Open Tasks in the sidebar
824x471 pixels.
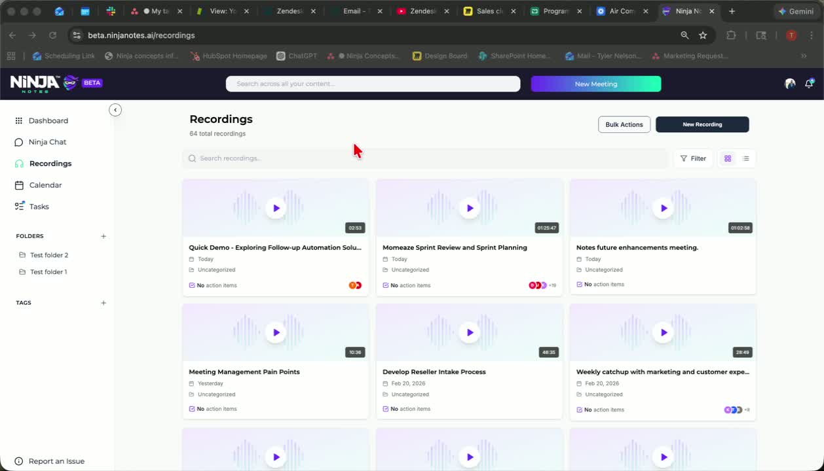(x=39, y=207)
